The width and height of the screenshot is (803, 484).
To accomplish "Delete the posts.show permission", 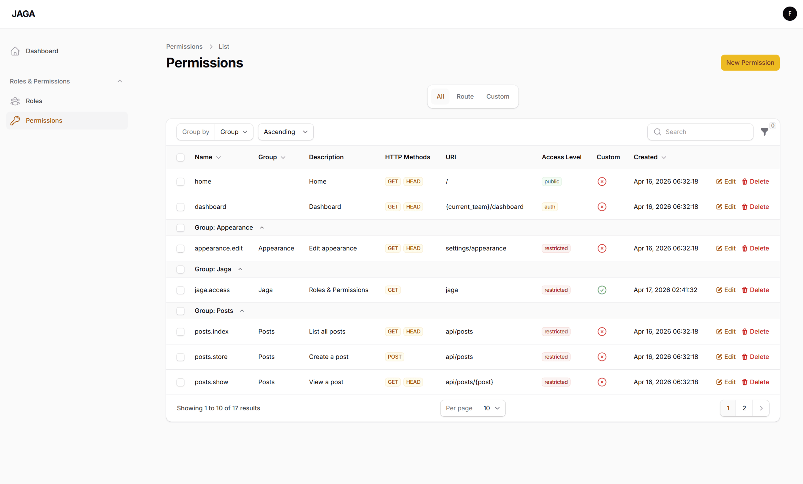I will pyautogui.click(x=755, y=382).
